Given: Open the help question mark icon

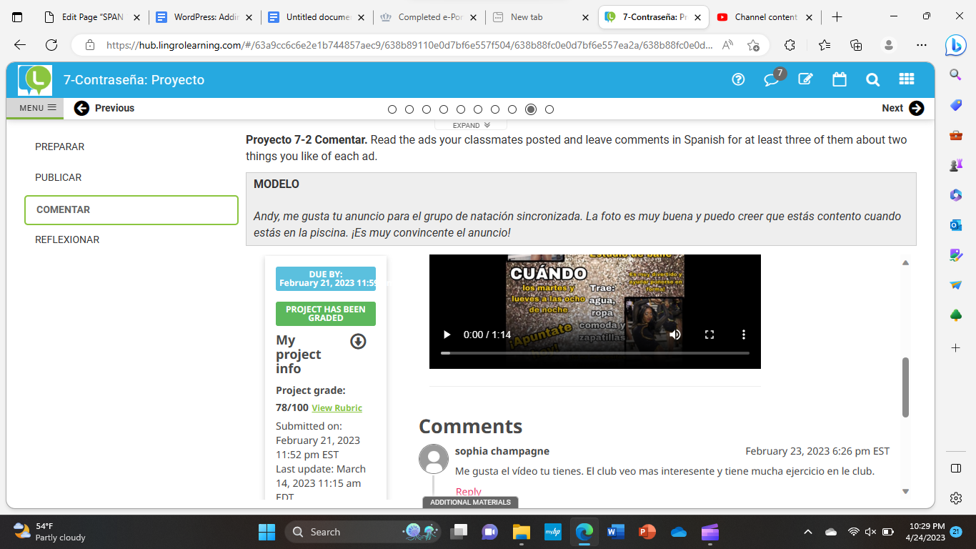Looking at the screenshot, I should [739, 79].
